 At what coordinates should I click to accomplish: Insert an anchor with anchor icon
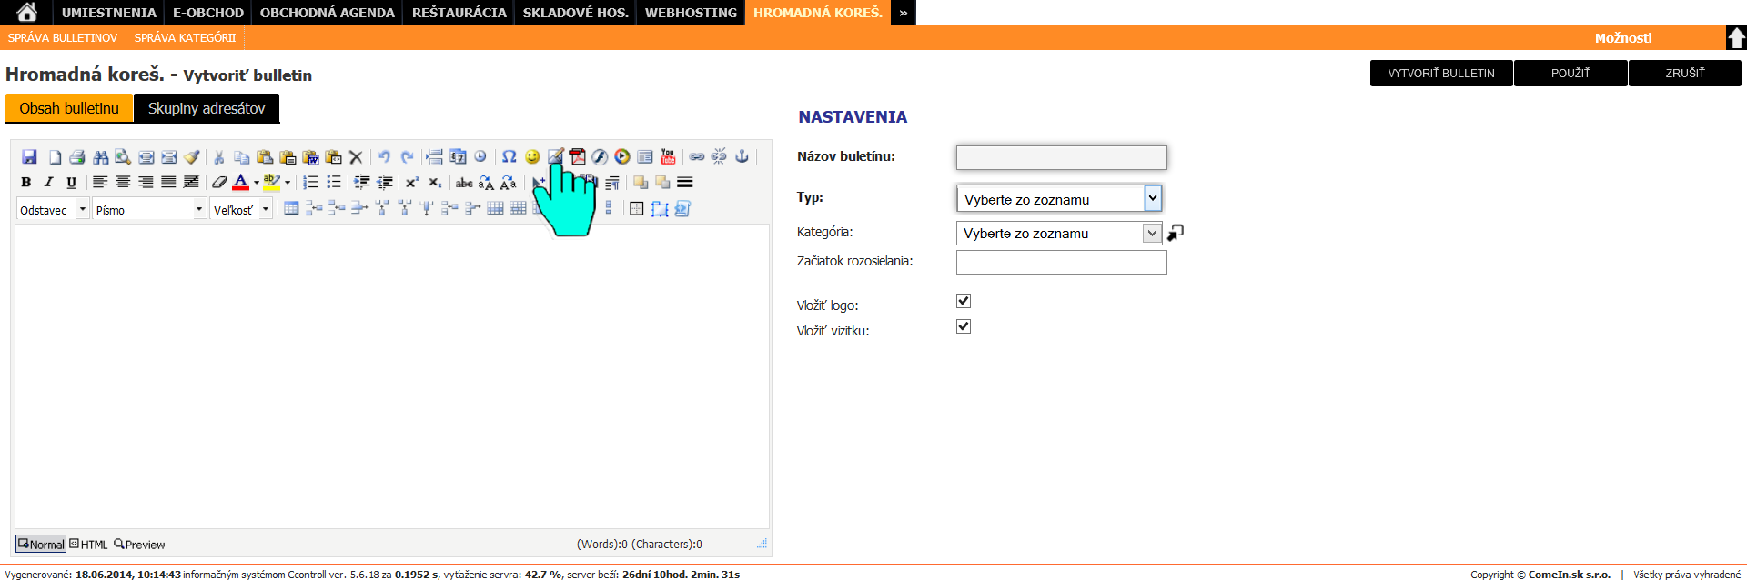click(742, 157)
